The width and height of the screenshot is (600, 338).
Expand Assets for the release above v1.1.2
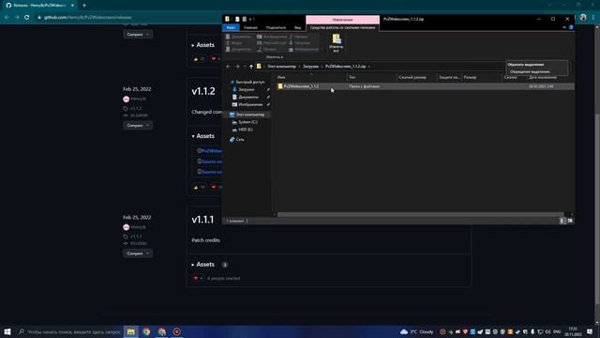pyautogui.click(x=202, y=45)
